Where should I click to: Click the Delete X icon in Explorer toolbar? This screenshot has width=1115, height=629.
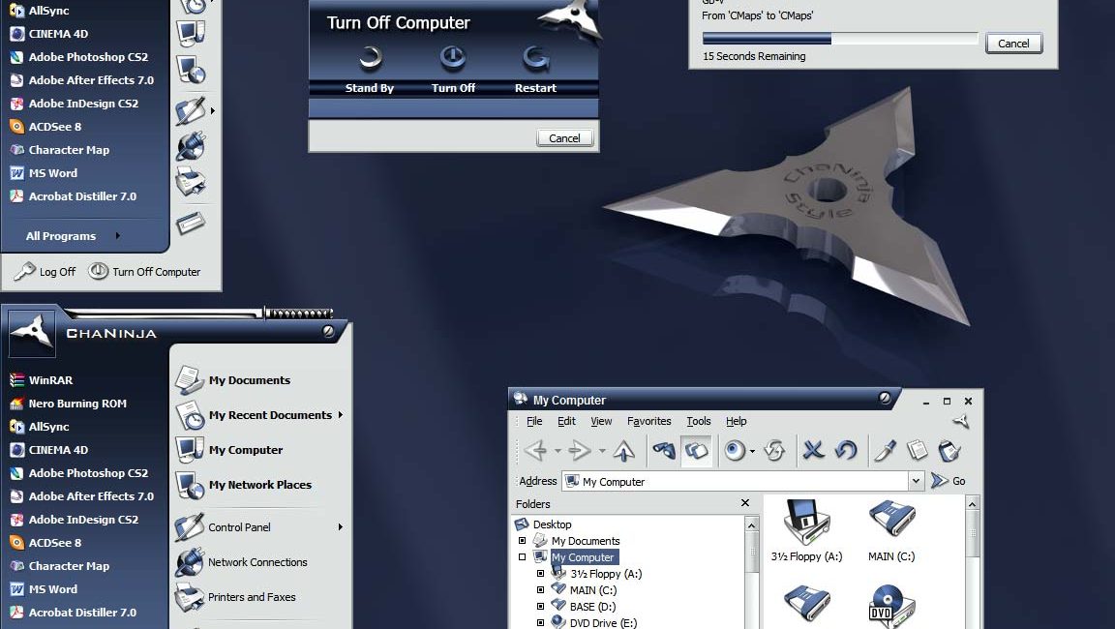[x=813, y=451]
